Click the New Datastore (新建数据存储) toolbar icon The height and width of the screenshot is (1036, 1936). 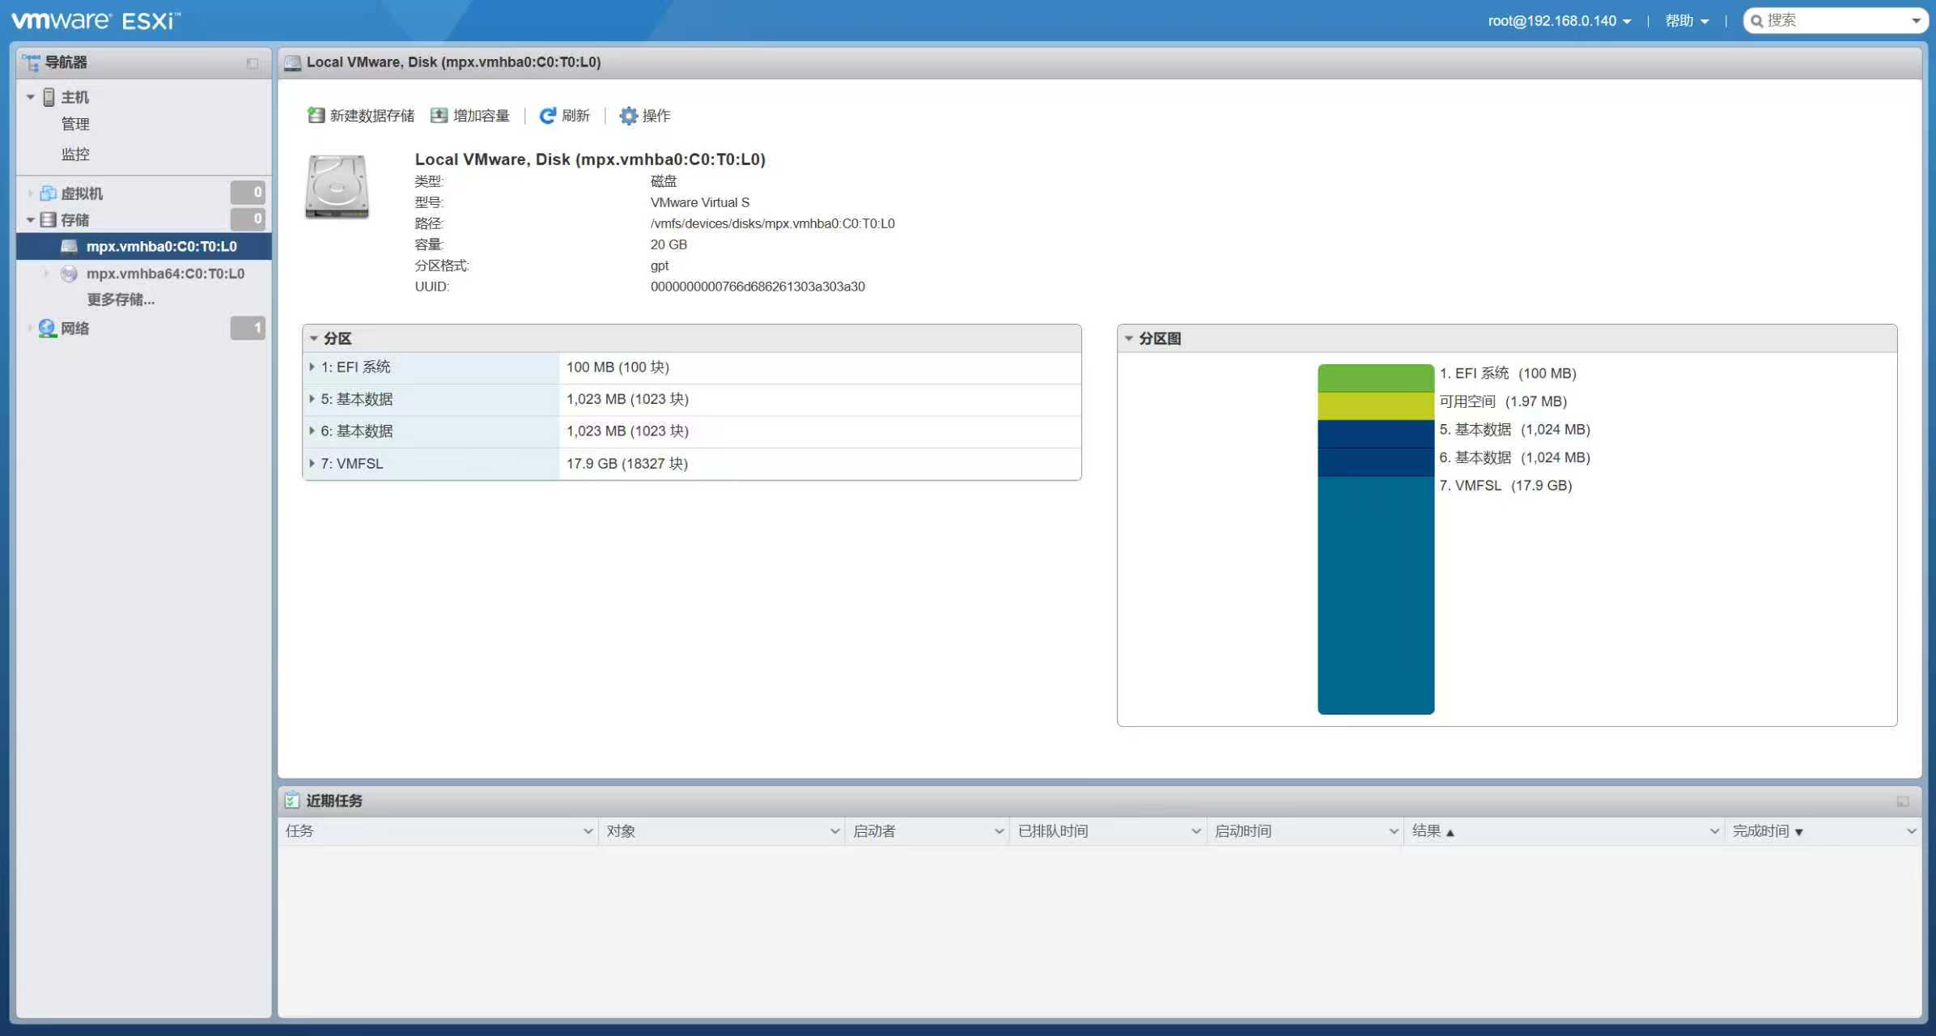click(316, 116)
